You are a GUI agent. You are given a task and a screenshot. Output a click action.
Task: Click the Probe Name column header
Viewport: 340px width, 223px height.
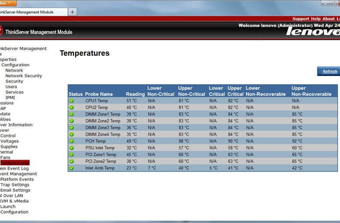coord(99,94)
